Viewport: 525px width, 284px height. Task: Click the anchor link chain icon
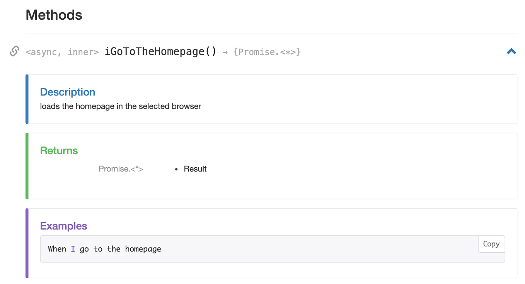14,51
